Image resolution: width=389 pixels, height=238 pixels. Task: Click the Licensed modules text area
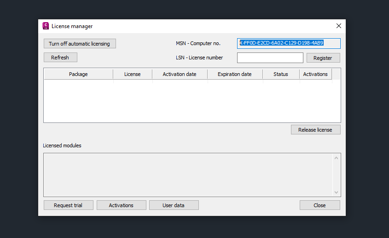pyautogui.click(x=192, y=175)
